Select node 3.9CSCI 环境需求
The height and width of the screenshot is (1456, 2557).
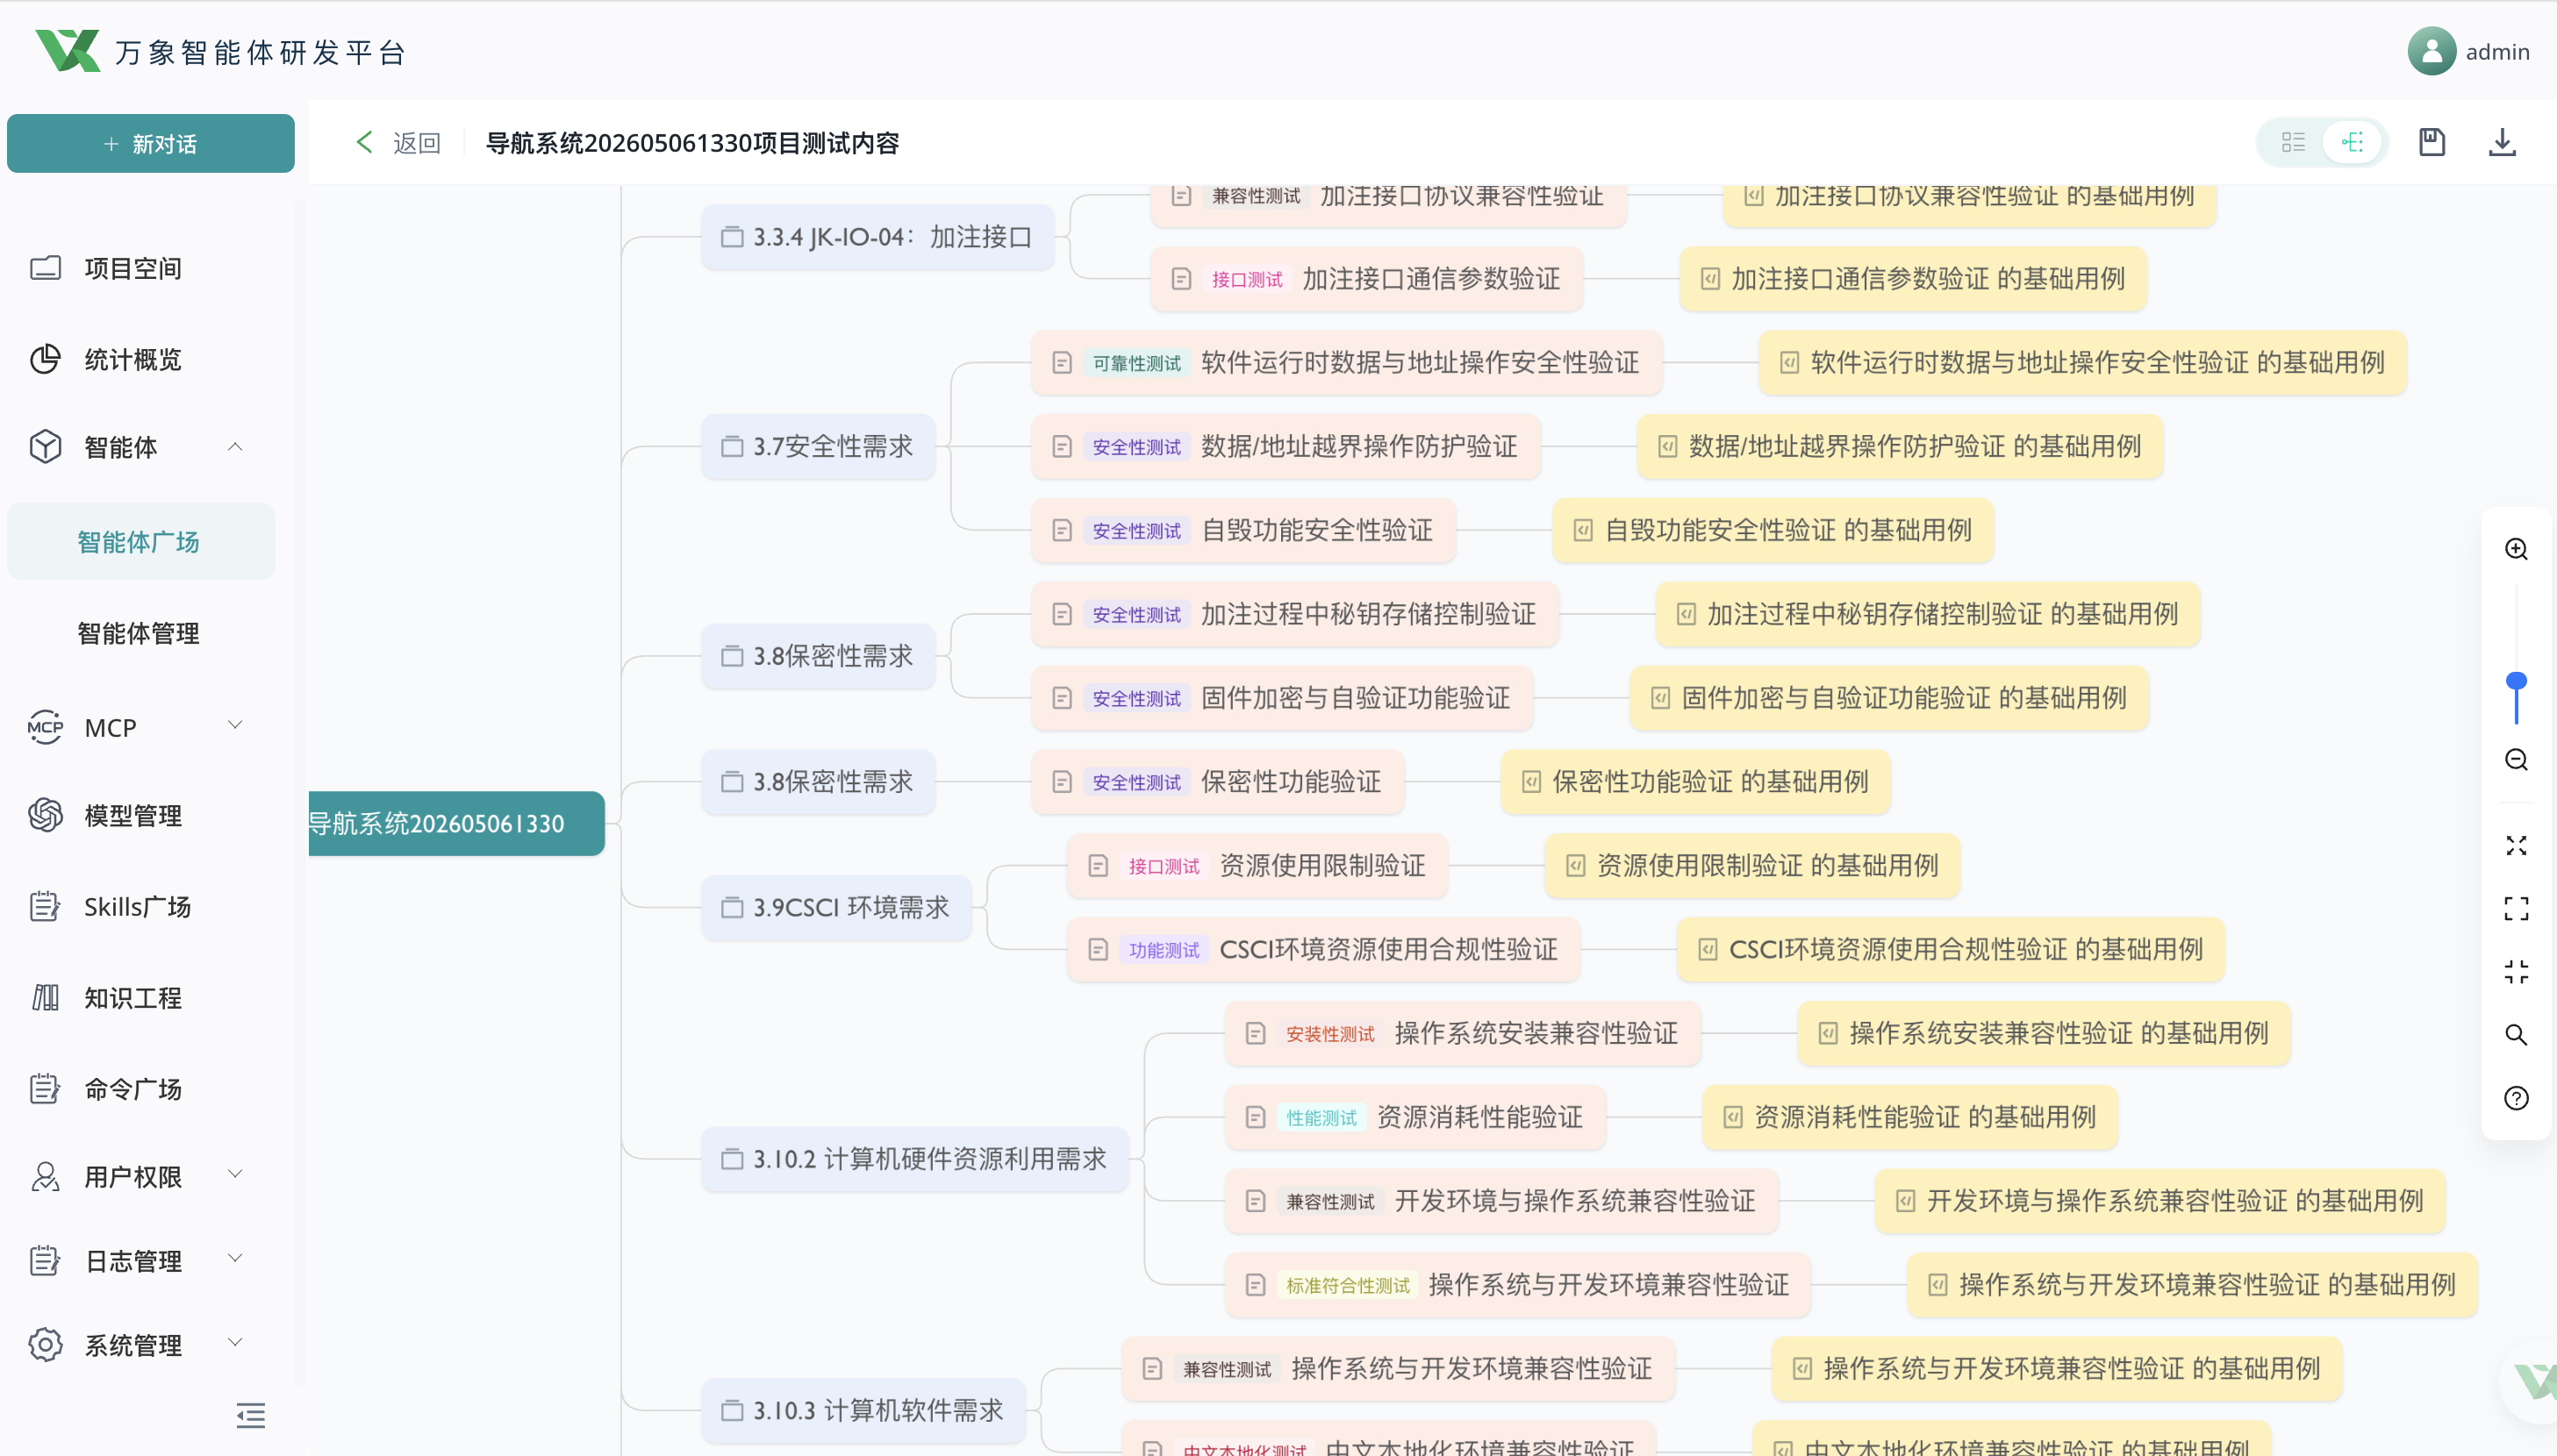pos(836,907)
